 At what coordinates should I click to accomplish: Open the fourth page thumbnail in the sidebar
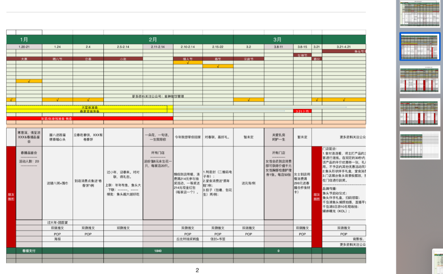pos(420,112)
